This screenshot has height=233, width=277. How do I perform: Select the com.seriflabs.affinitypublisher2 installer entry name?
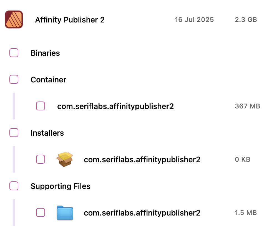tap(142, 159)
